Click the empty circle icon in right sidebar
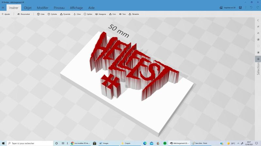261x146 pixels. [x=258, y=46]
